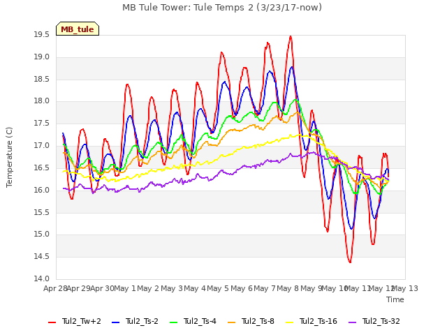Select the Tul2_Ts-8 legend label
The height and width of the screenshot is (335, 447).
[258, 321]
